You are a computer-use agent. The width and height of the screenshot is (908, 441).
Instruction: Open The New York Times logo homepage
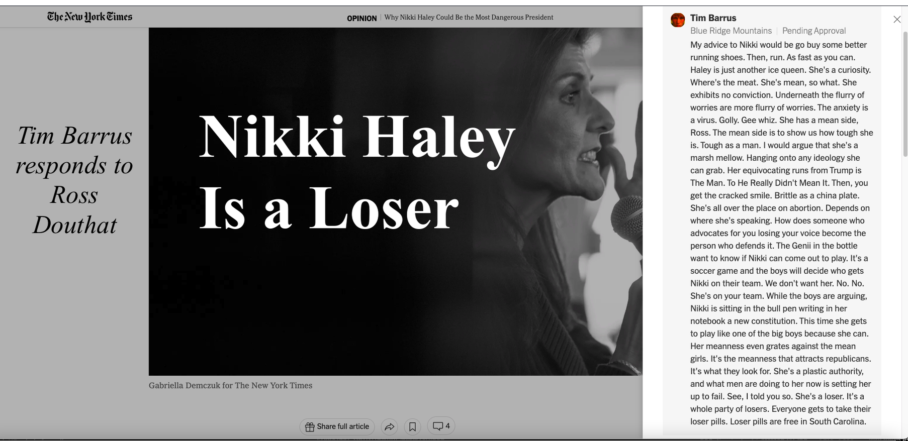tap(90, 17)
